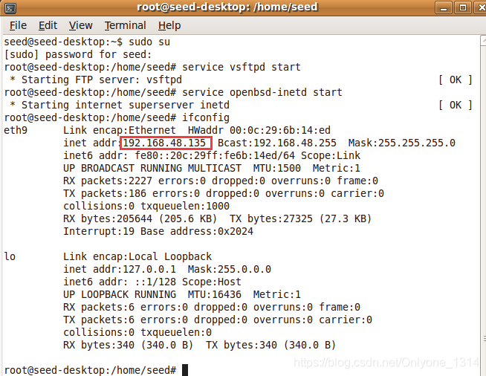Click 'RX bytes:340 (340.0 B)' text
This screenshot has height=376, width=486.
coord(129,345)
